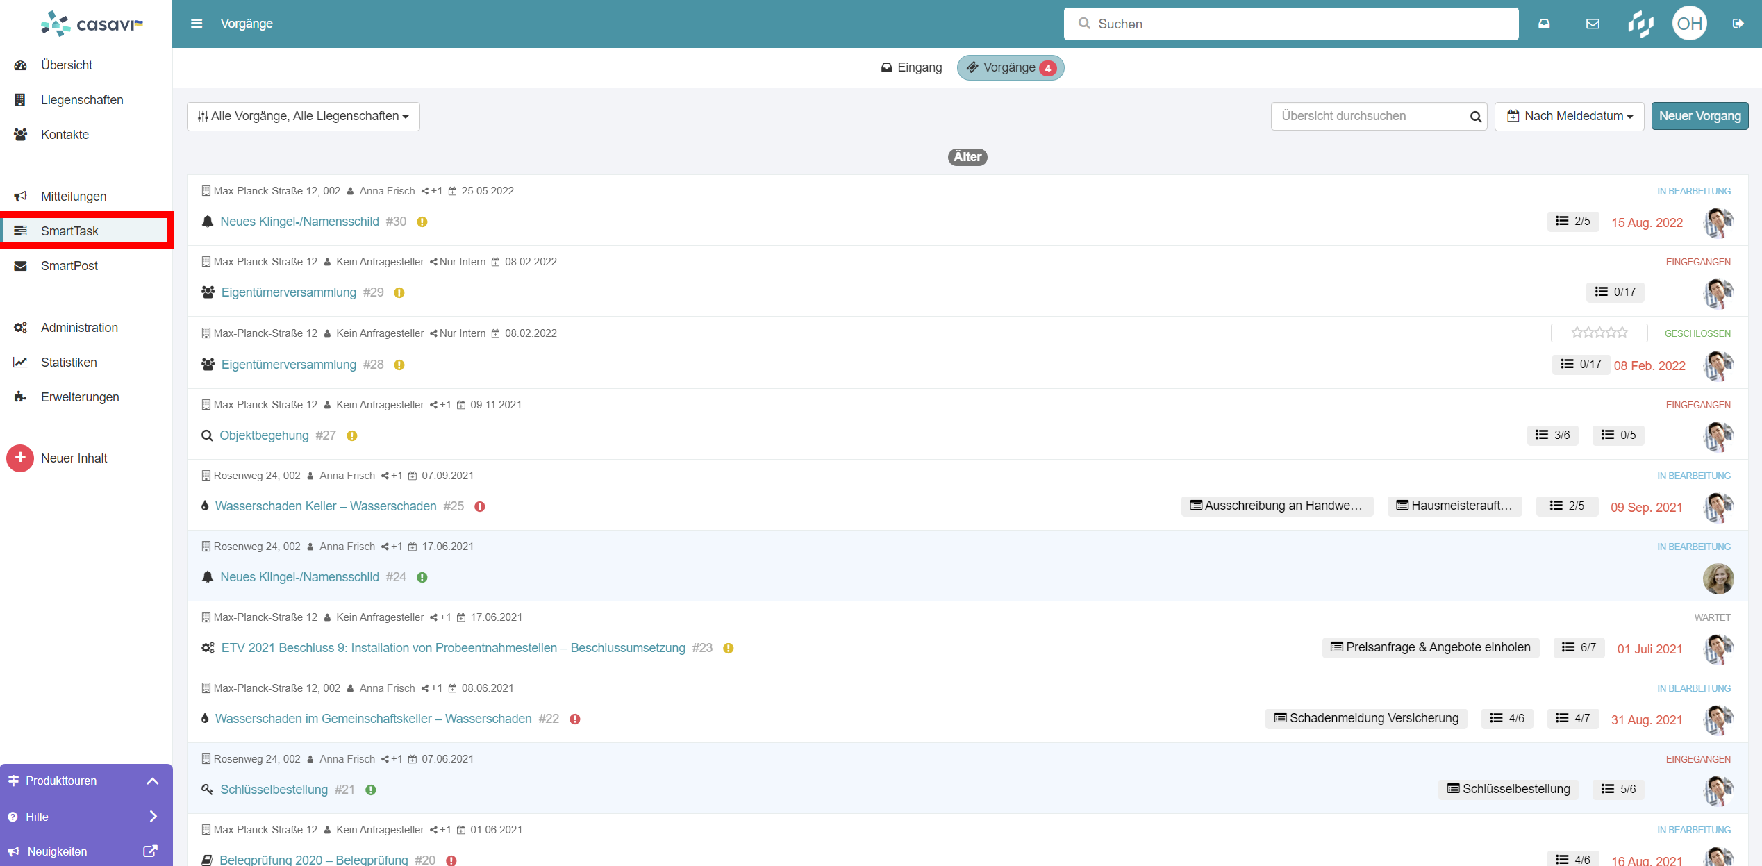Screen dimensions: 1762x866
Task: Open the Alle Vorgänge, Alle Liegenschaften filter dropdown
Action: click(x=304, y=117)
